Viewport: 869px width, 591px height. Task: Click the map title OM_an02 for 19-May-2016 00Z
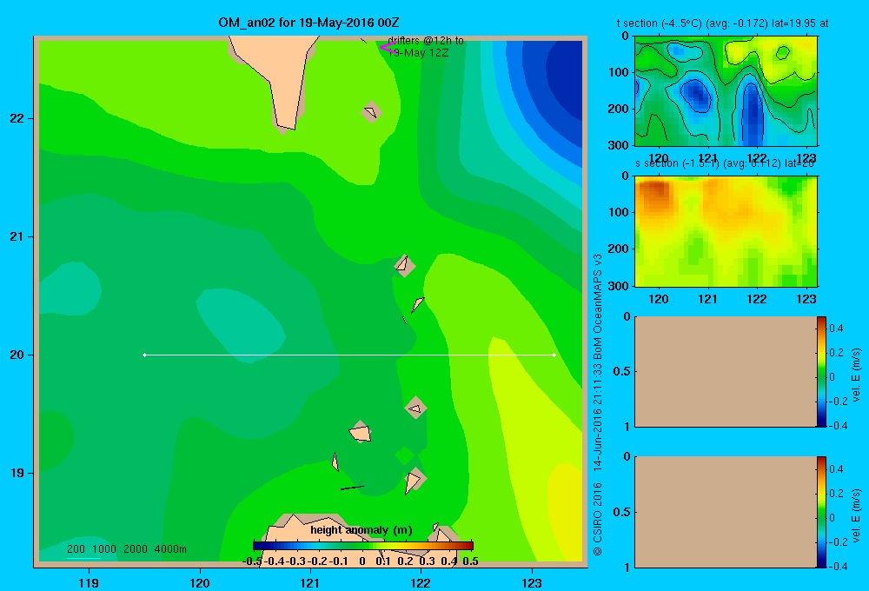point(308,23)
